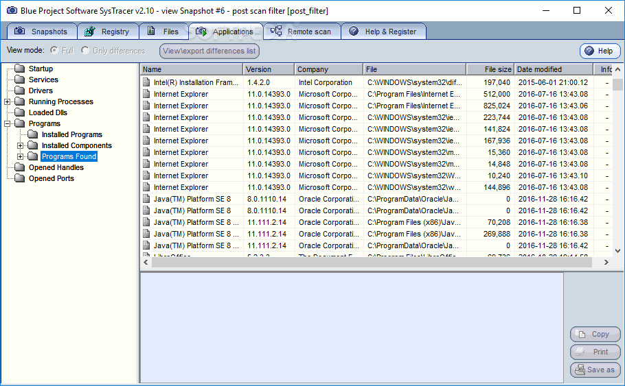Click the Help & Register question icon
625x386 pixels.
[x=354, y=31]
